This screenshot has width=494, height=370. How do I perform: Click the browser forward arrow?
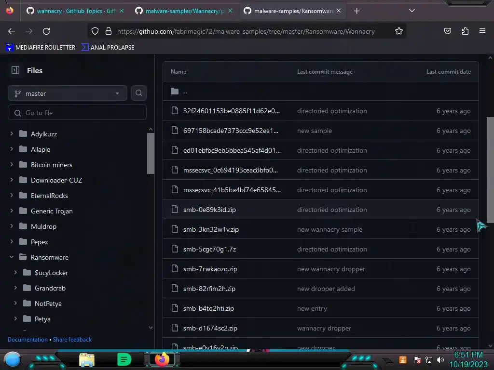(x=29, y=31)
